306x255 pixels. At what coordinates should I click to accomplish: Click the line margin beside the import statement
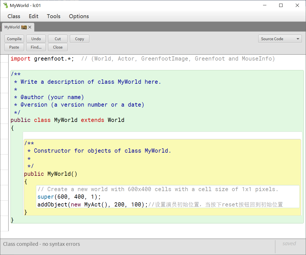[4, 59]
